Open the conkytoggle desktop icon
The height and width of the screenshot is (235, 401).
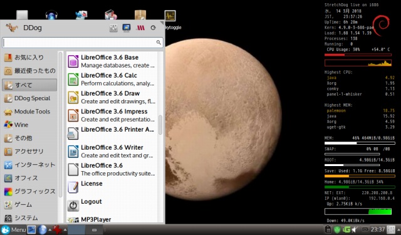(x=170, y=16)
